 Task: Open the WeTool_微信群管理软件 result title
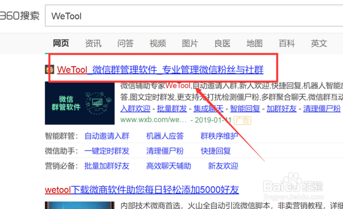[x=160, y=70]
